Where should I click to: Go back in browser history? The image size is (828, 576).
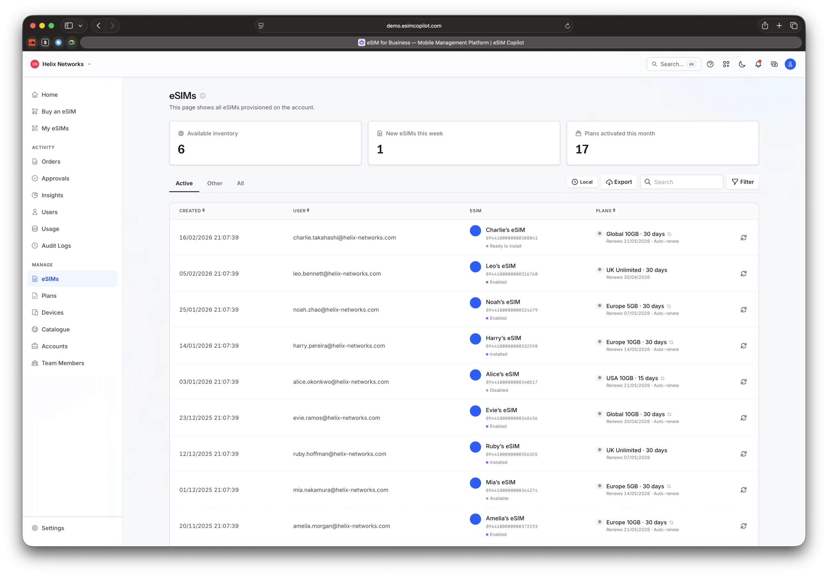(x=98, y=26)
